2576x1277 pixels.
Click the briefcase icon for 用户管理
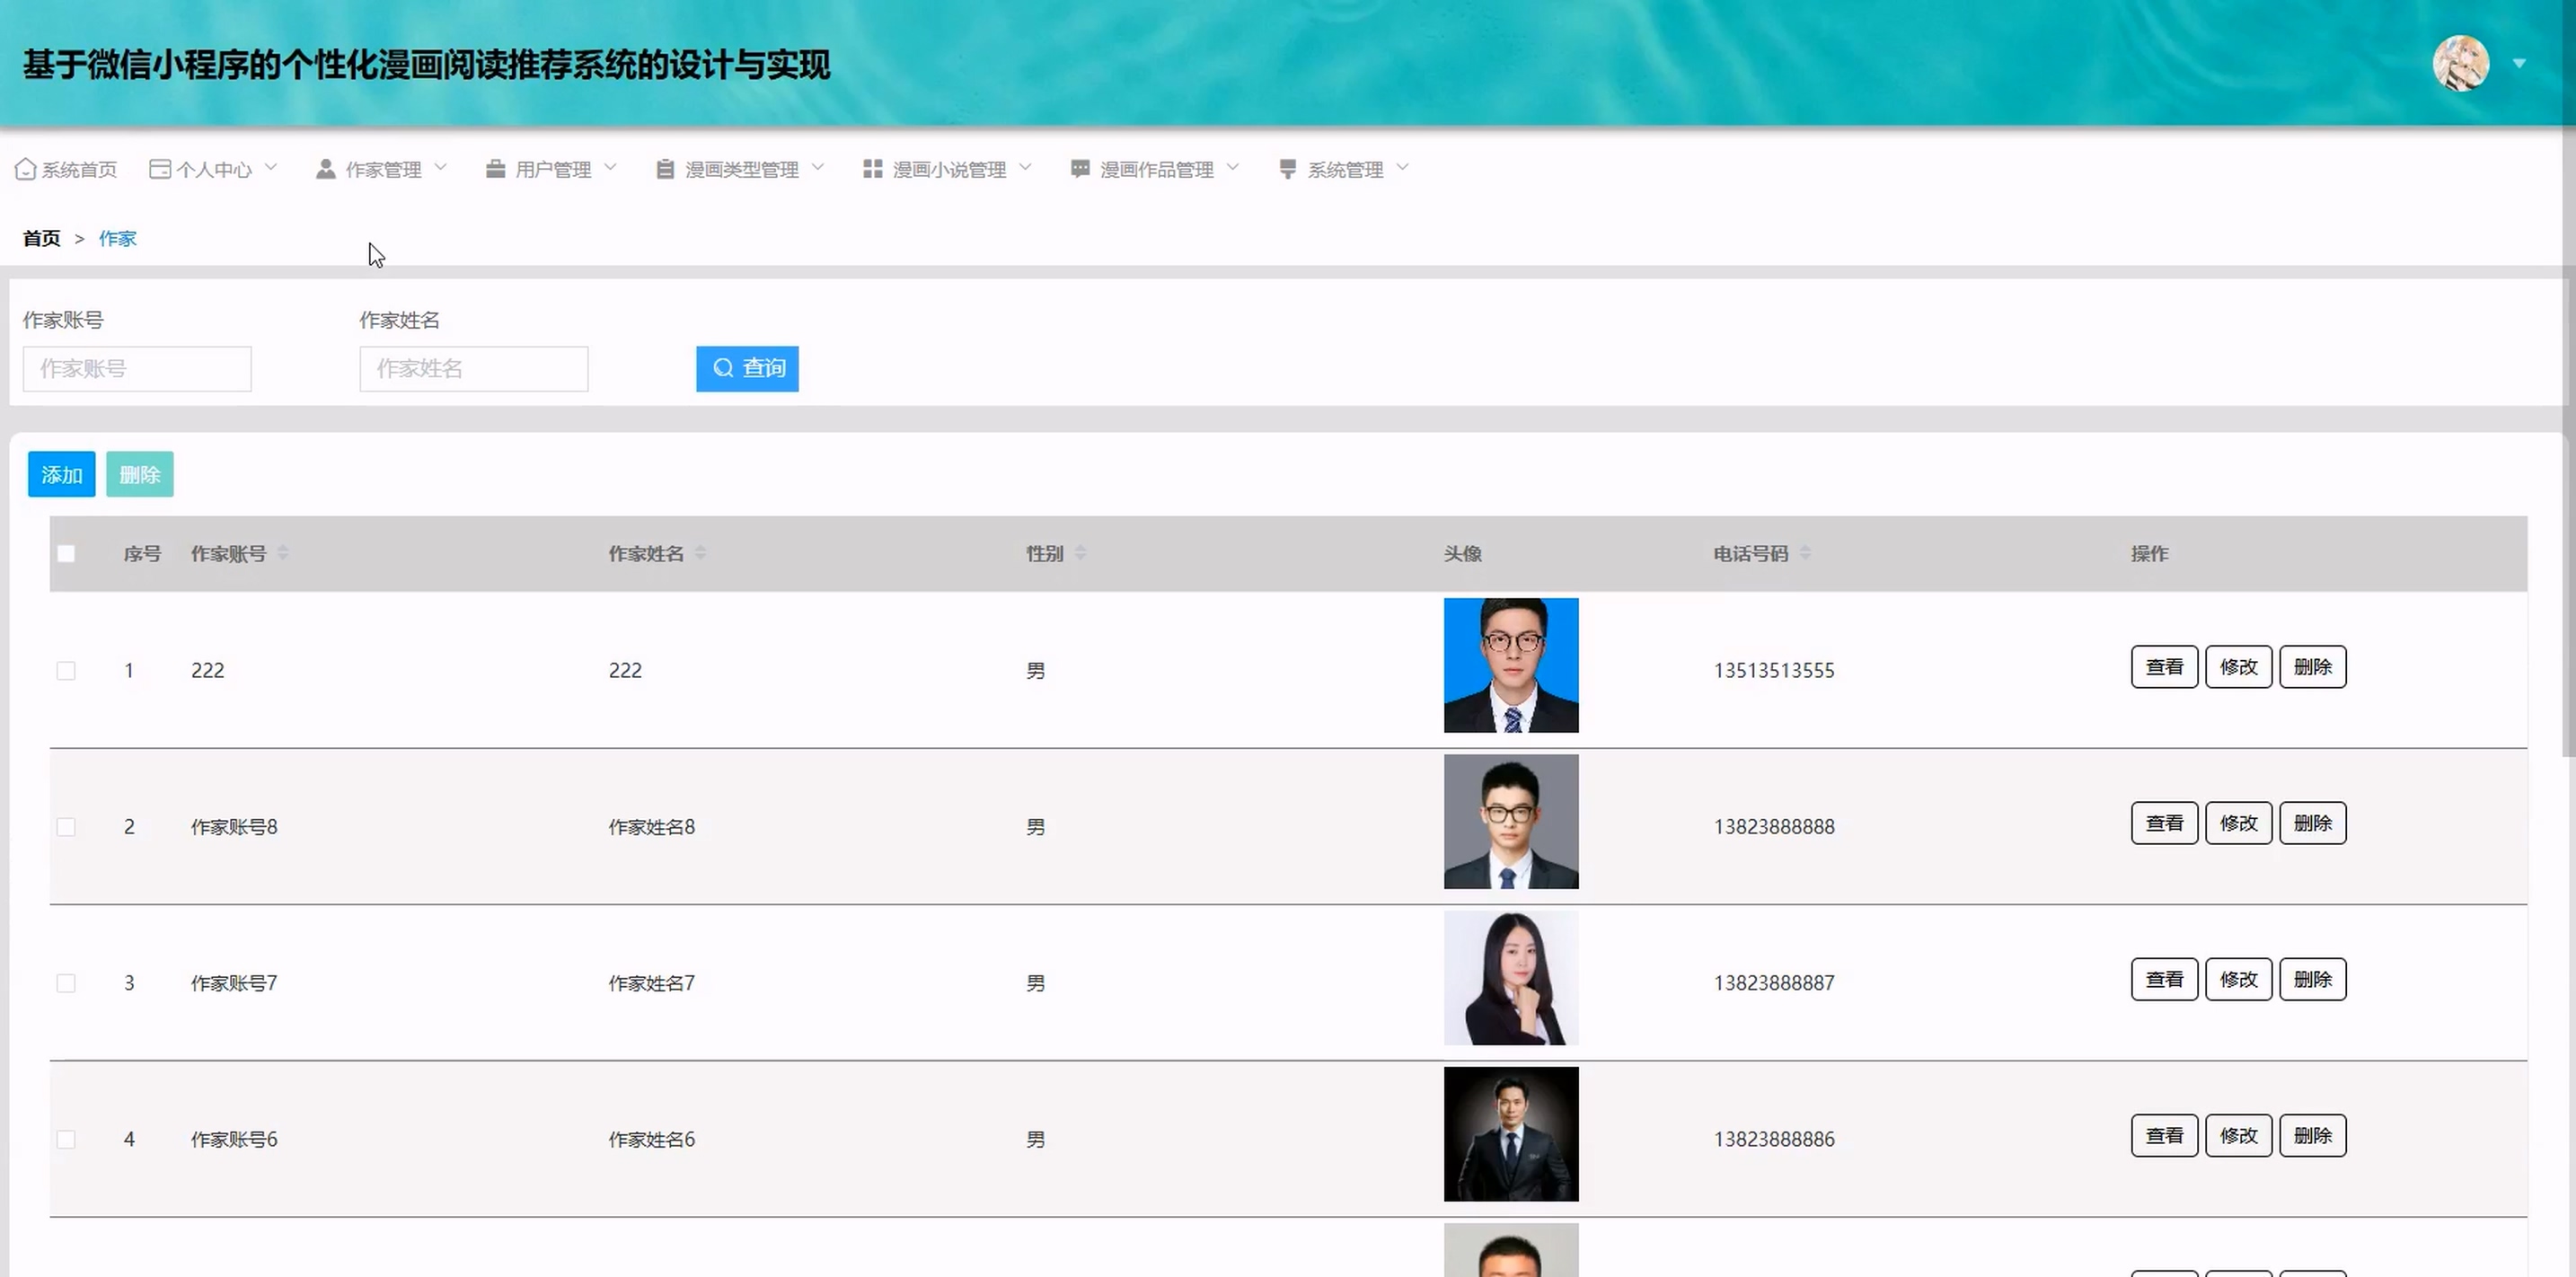pyautogui.click(x=495, y=169)
